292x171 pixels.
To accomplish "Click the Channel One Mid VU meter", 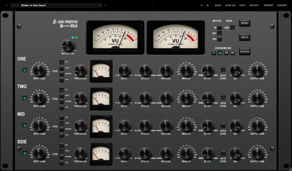I will 115,37.
